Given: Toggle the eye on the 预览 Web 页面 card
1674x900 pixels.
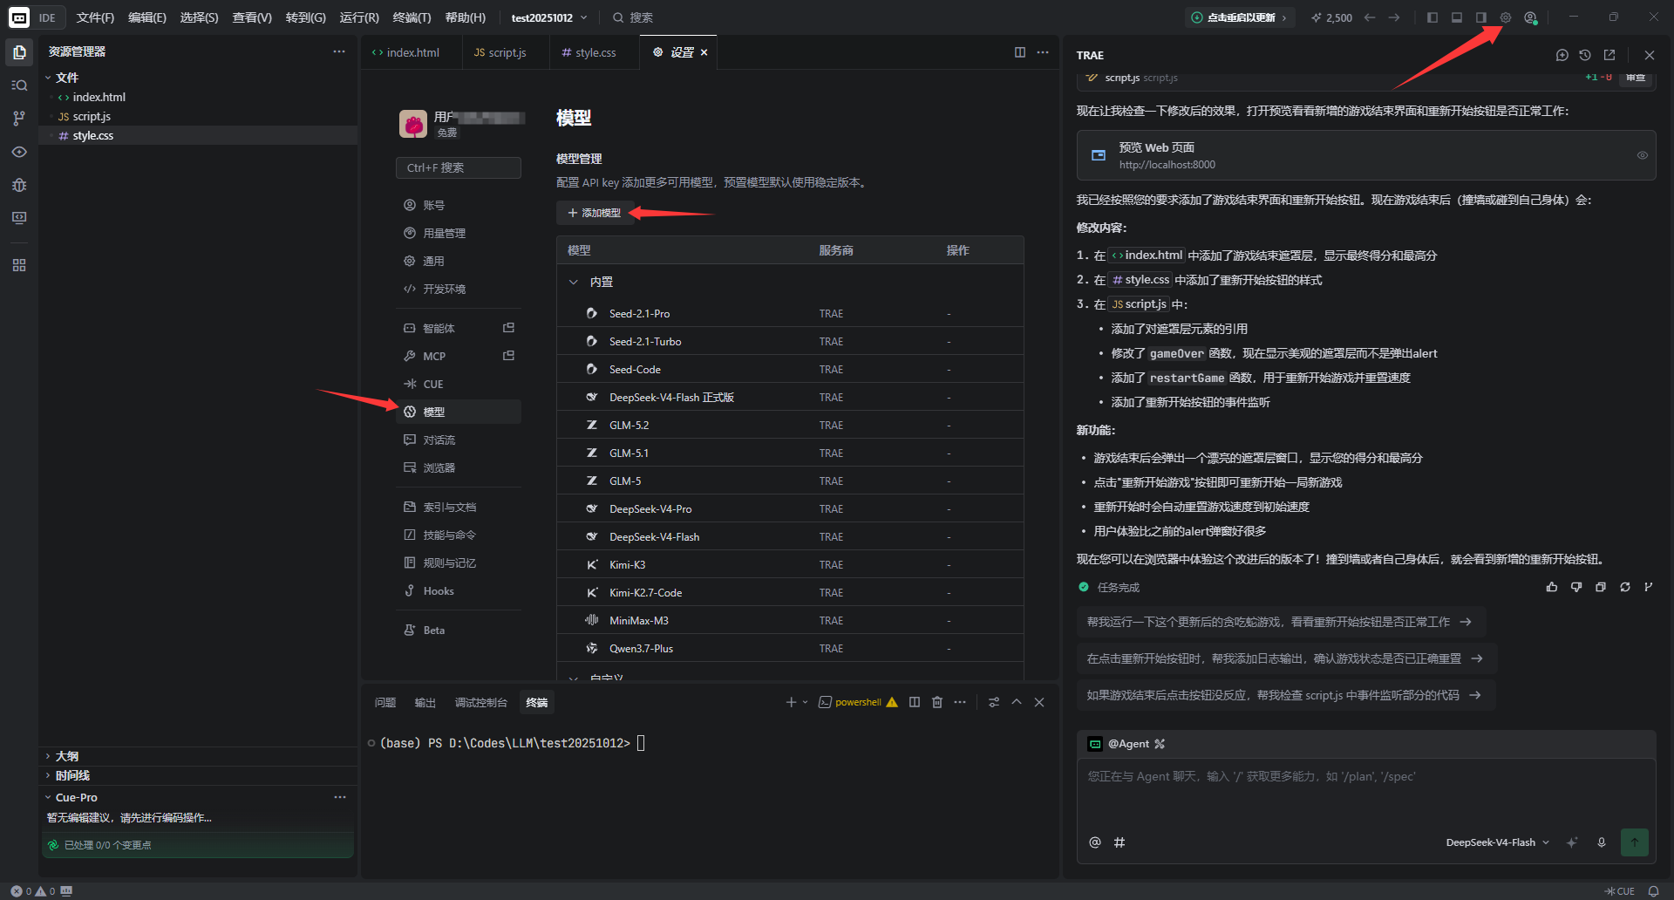Looking at the screenshot, I should point(1642,155).
